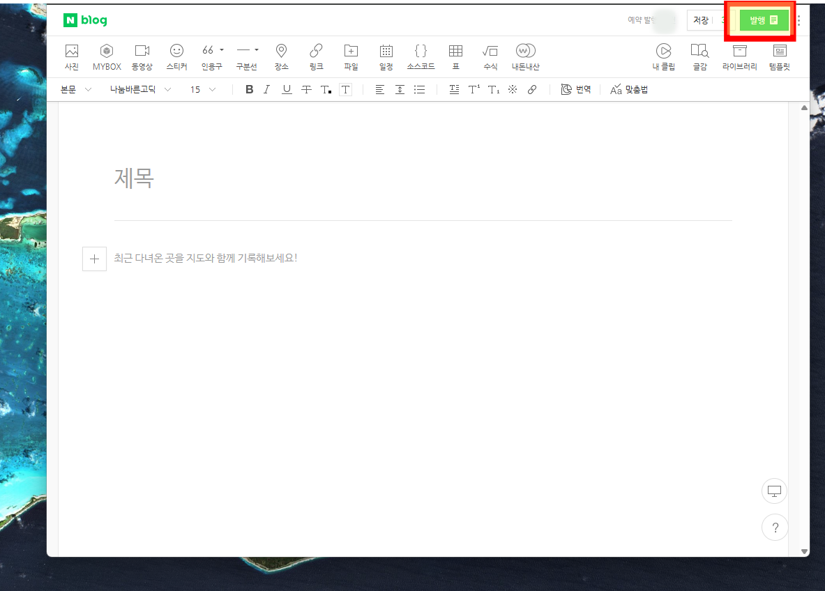
Task: Save draft with 저장 button
Action: point(700,20)
